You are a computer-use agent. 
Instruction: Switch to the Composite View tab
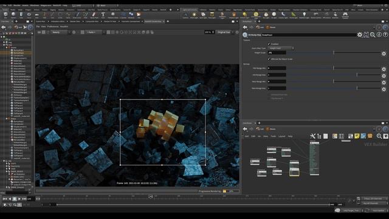[92, 22]
